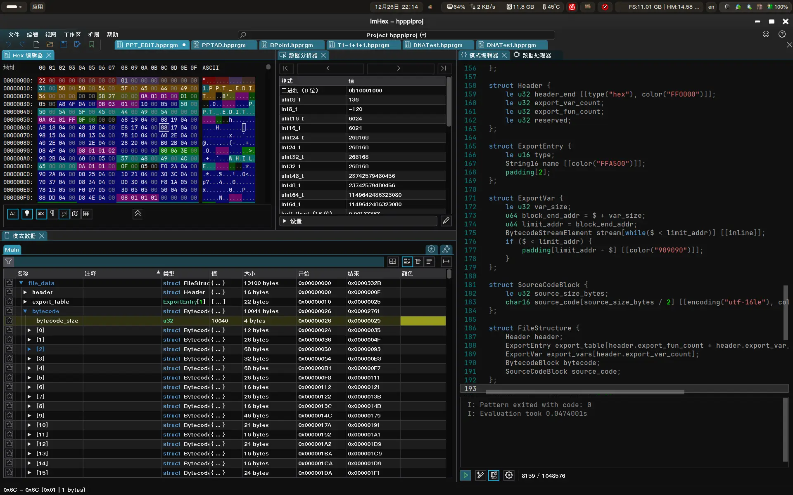Open the 数据处理器 panel tab

536,55
